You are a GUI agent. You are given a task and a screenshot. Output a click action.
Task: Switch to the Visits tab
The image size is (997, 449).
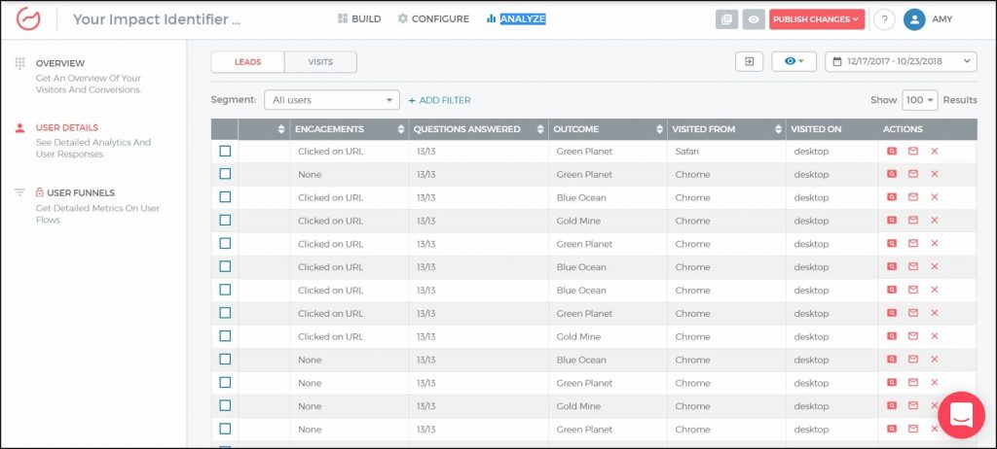click(320, 62)
